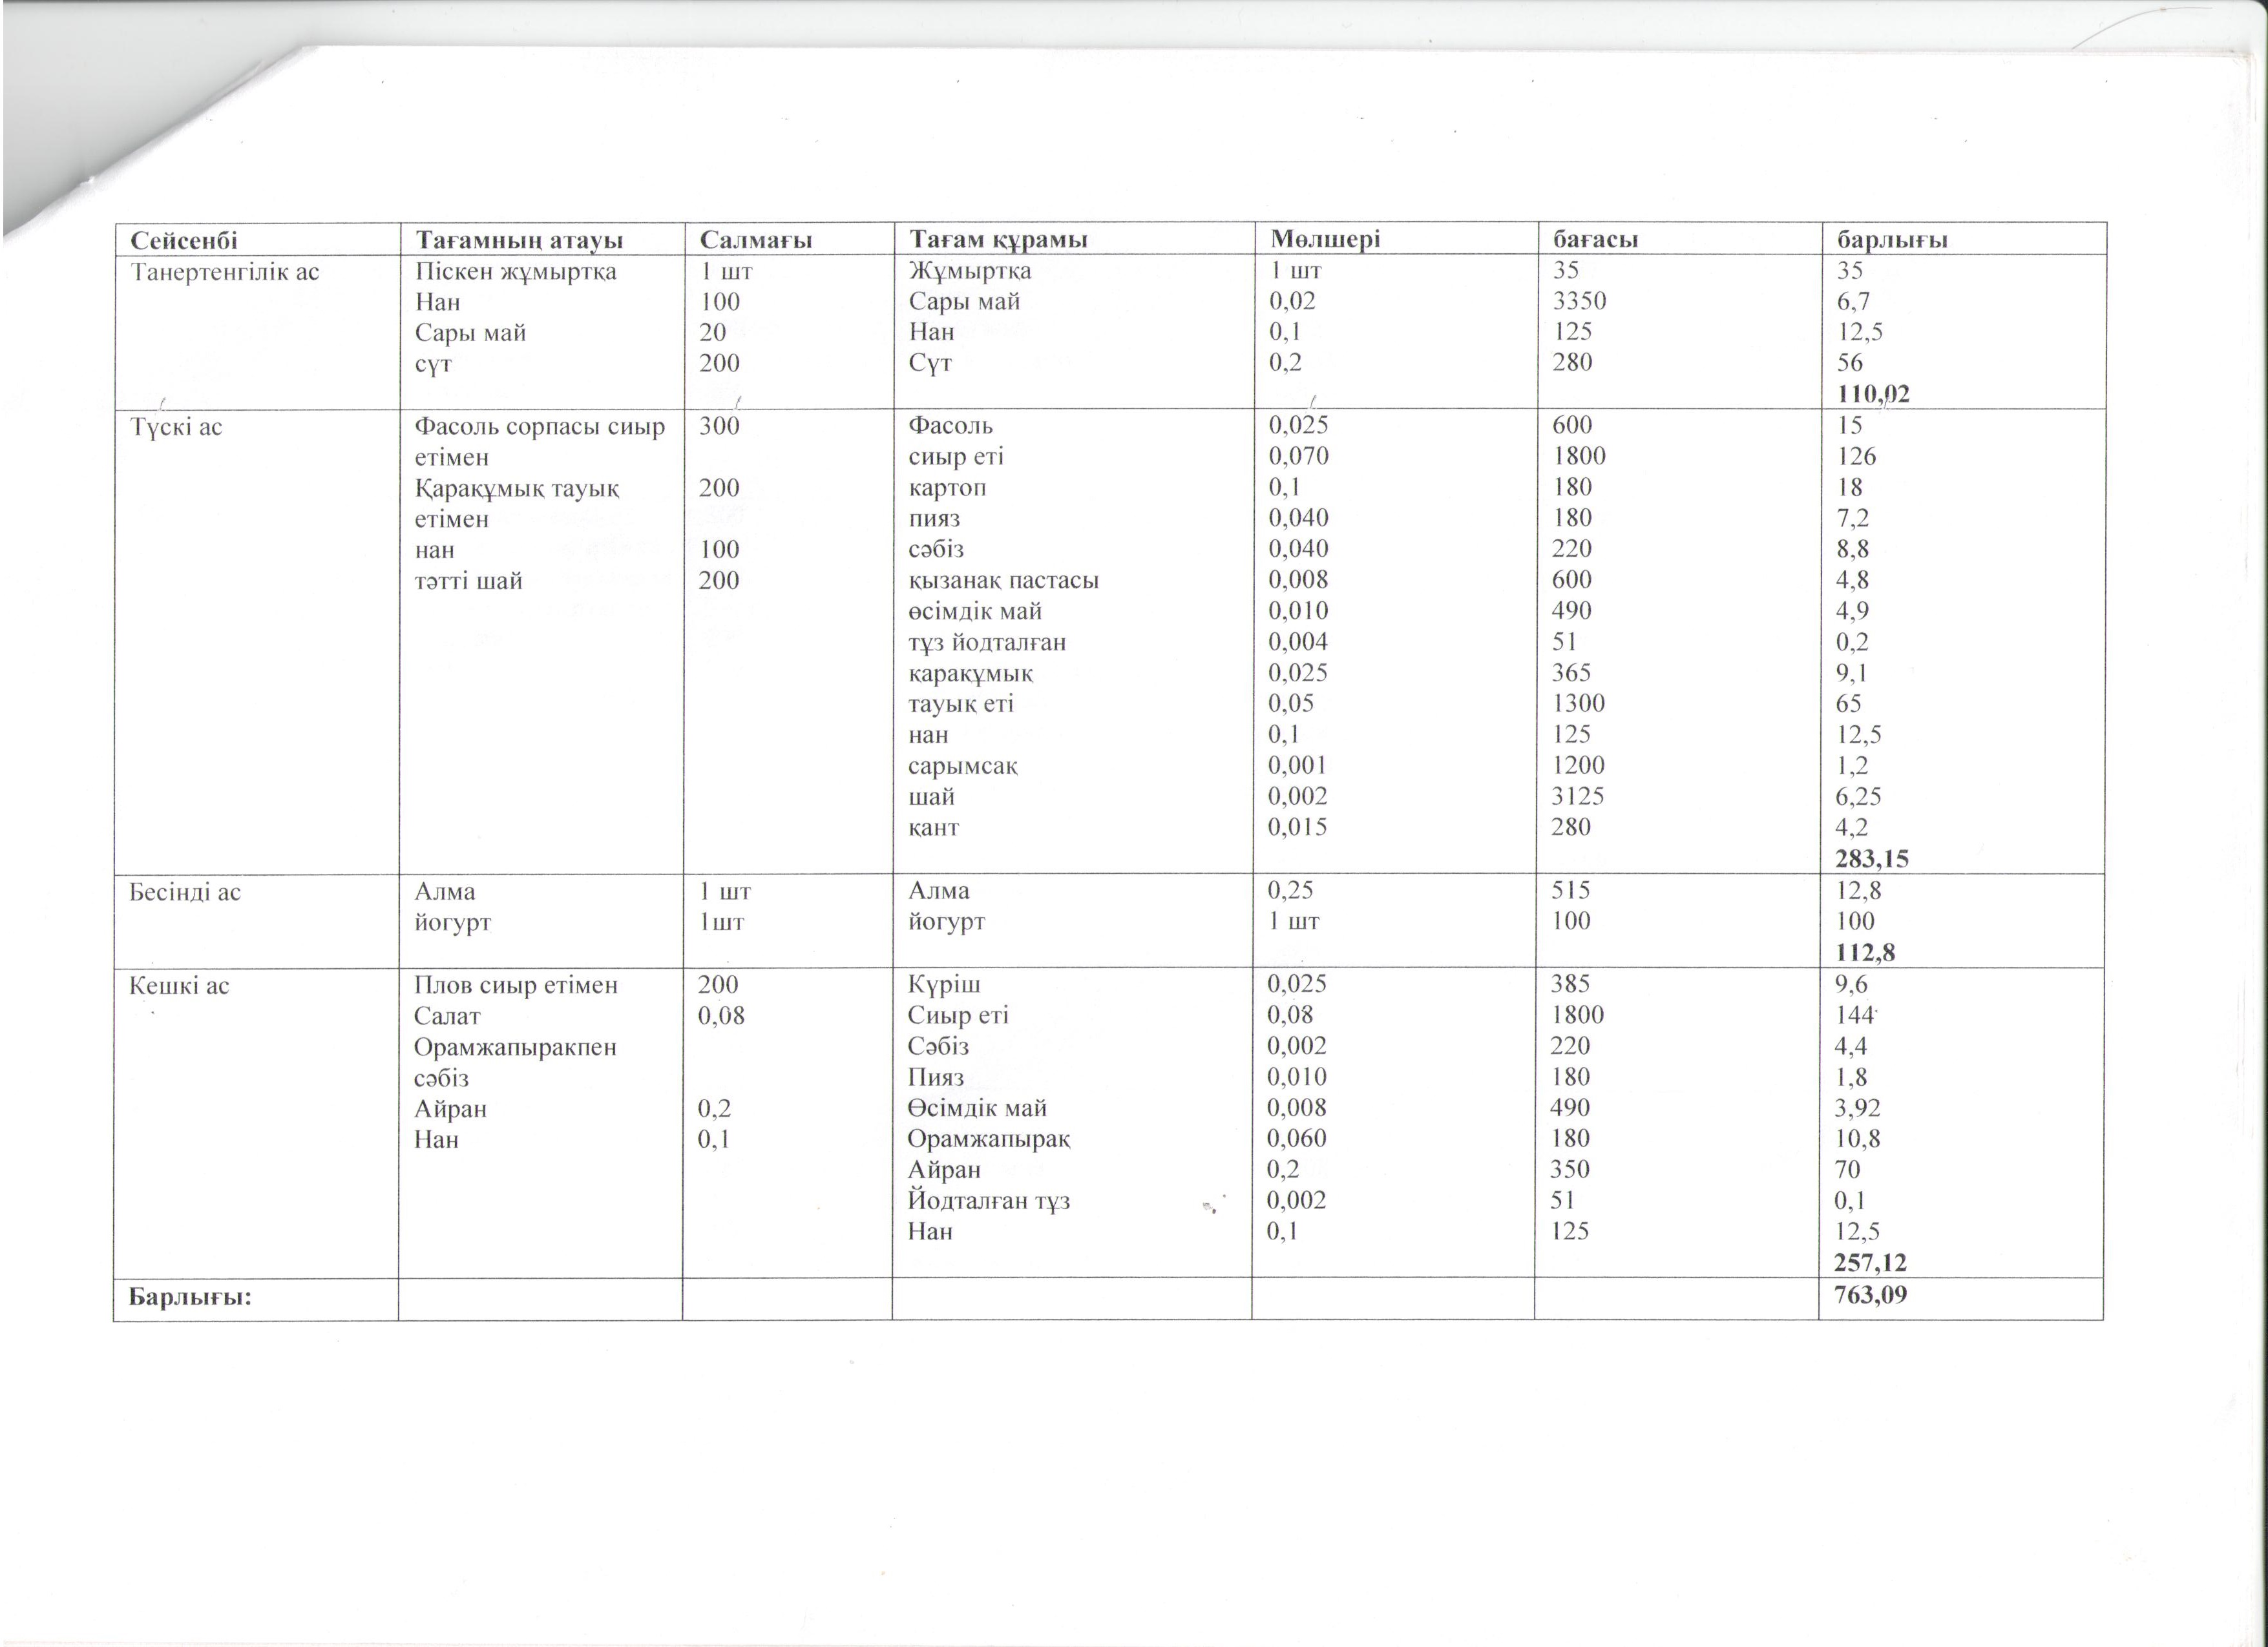The width and height of the screenshot is (2268, 1647).
Task: Select the 'Танертенгілік ас' meal cell
Action: click(225, 272)
